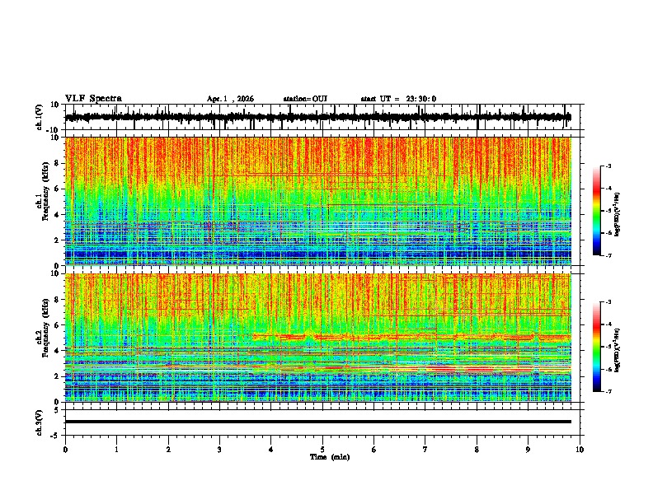Image resolution: width=653 pixels, height=504 pixels.
Task: Click the 'VLF Spectra' plot title
Action: tap(93, 99)
